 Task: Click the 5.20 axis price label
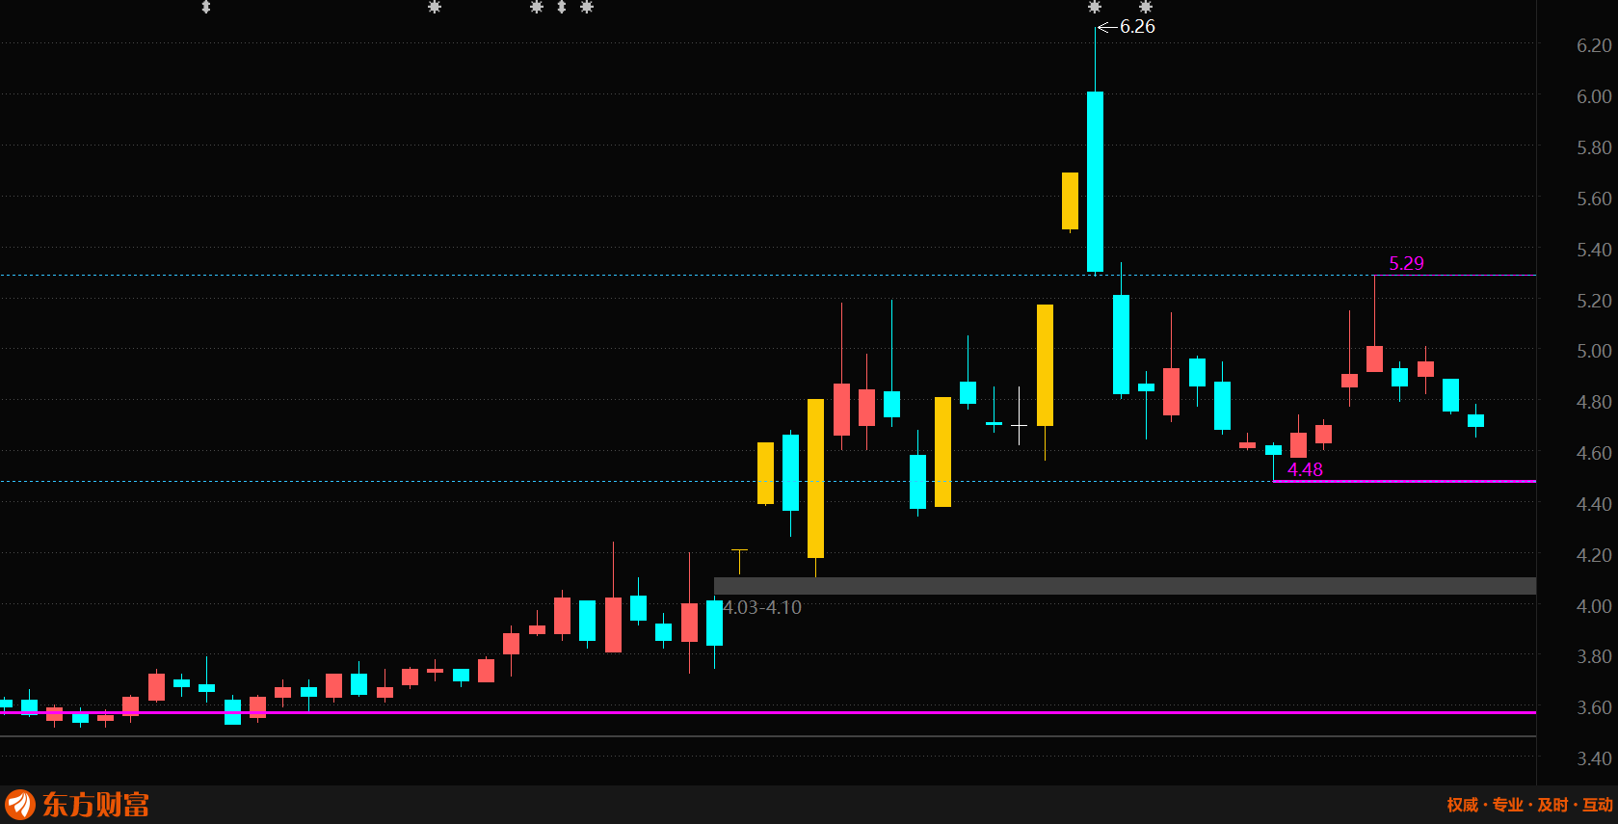tap(1594, 301)
